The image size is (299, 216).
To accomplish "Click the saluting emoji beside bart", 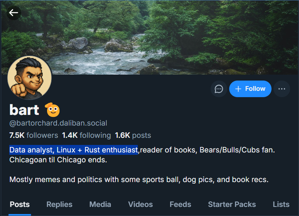I will [x=52, y=110].
